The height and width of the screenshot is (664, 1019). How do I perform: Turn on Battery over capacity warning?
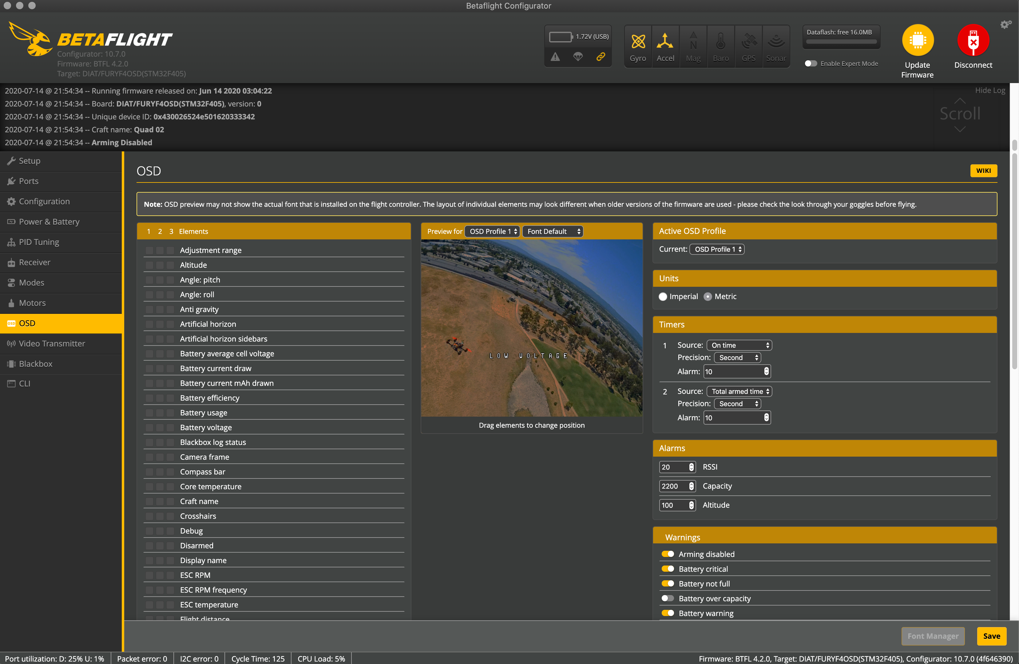668,598
